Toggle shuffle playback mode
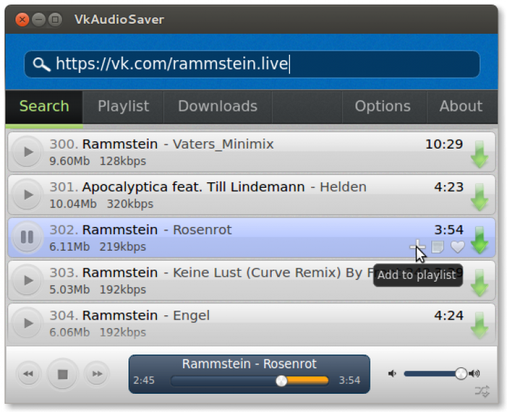The width and height of the screenshot is (507, 412). tap(481, 390)
